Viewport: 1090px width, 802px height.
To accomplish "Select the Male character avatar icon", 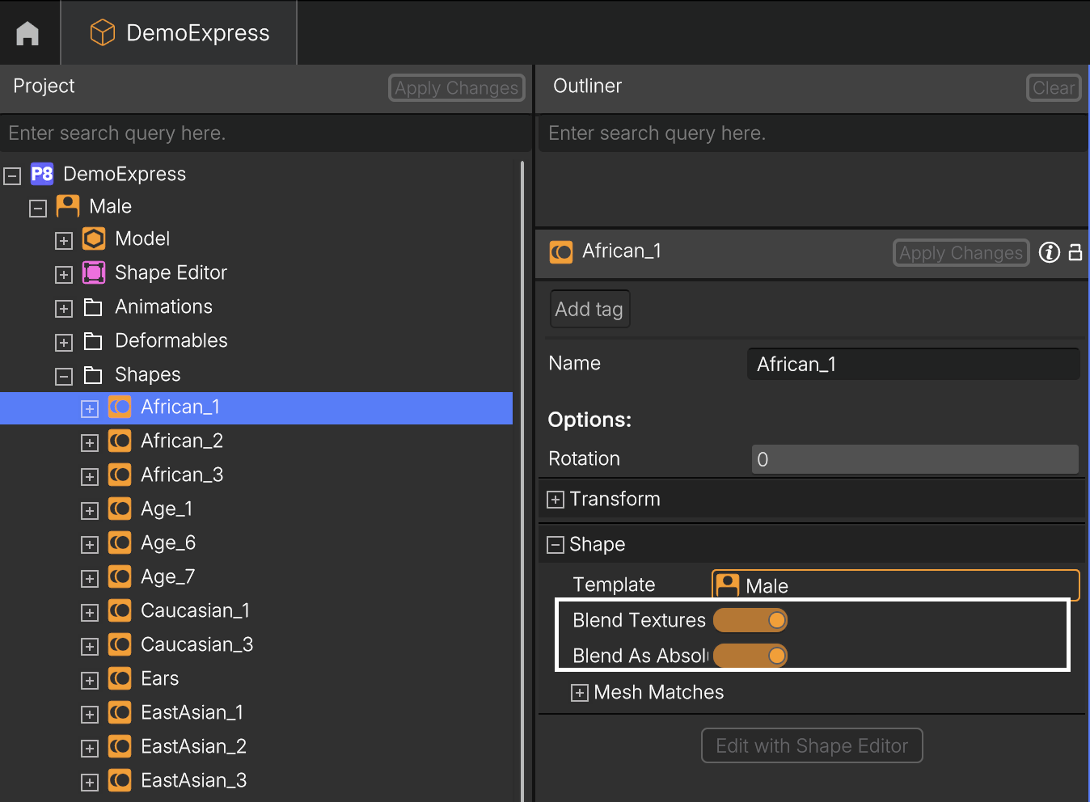I will (x=67, y=206).
